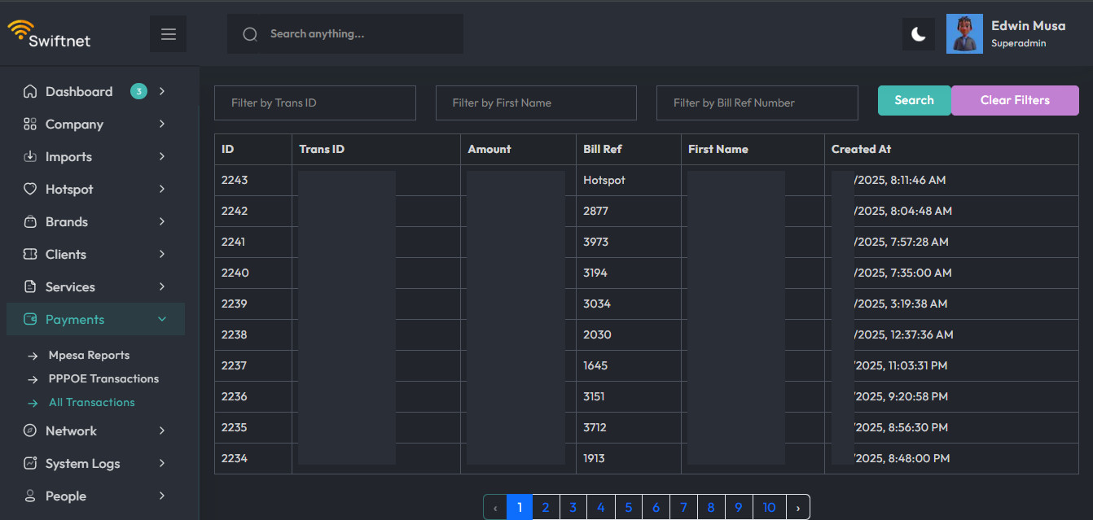Viewport: 1093px width, 520px height.
Task: Collapse the Payments menu chevron
Action: 162,319
